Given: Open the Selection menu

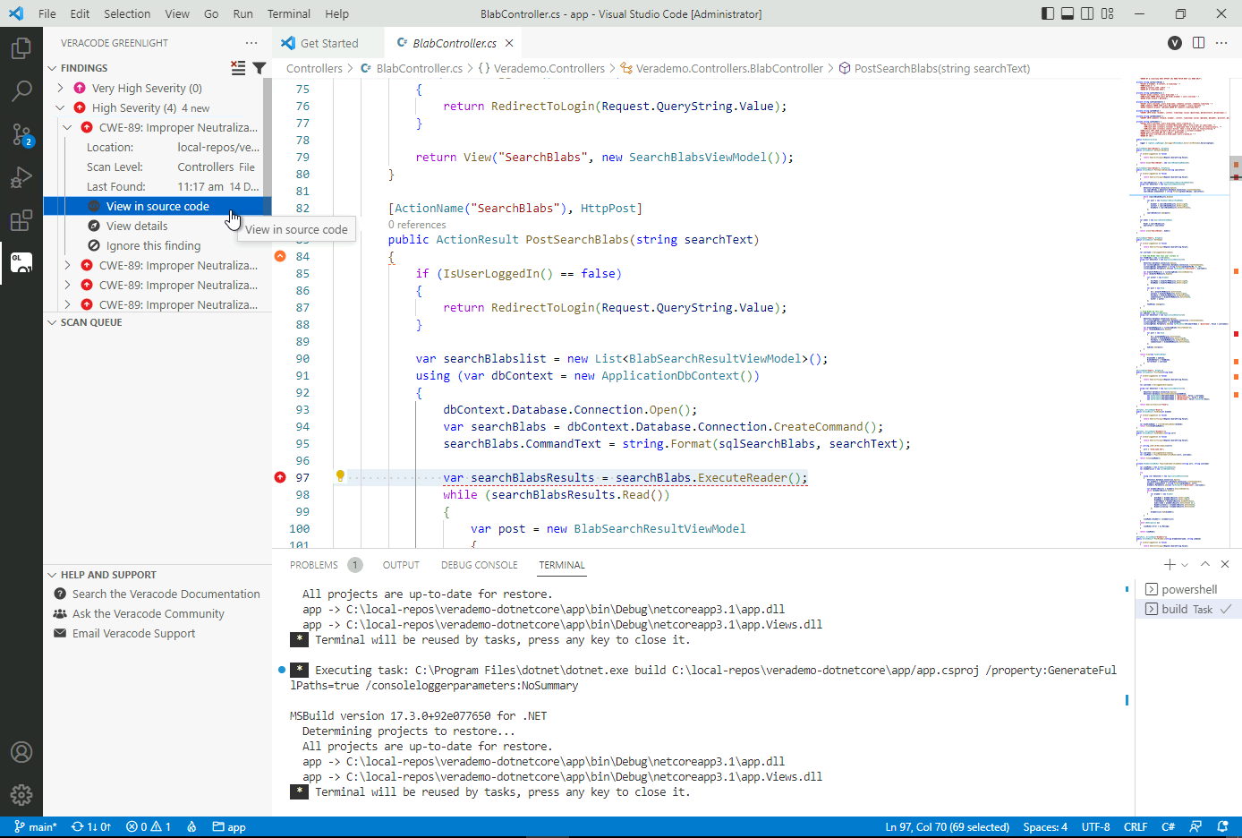Looking at the screenshot, I should pos(127,13).
